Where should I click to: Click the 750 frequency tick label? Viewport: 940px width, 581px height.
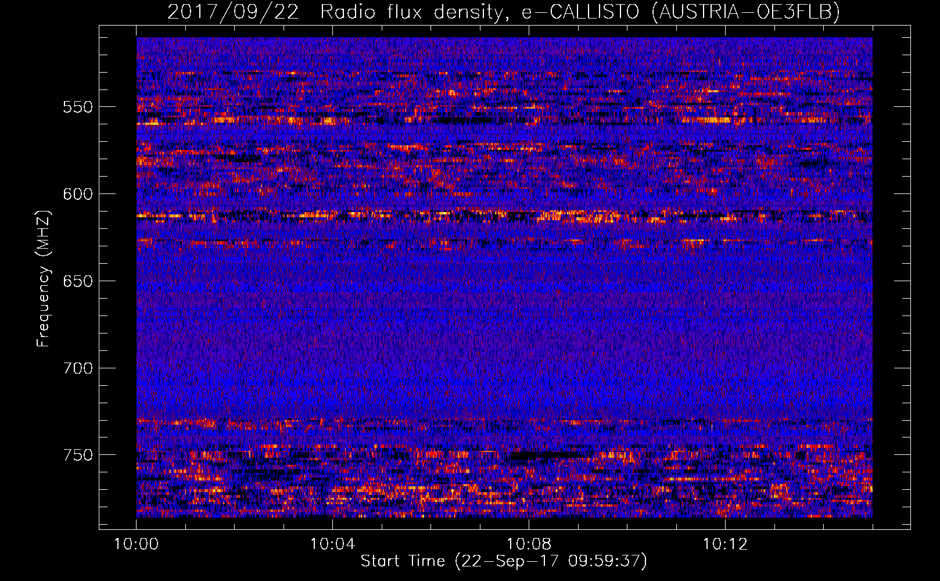78,455
